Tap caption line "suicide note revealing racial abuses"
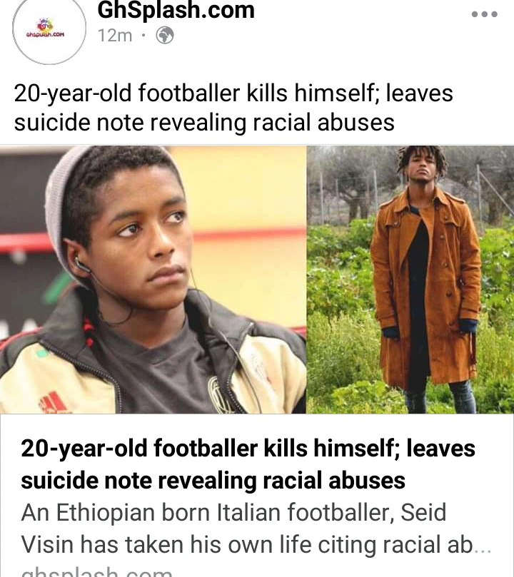This screenshot has height=577, width=514. click(204, 122)
